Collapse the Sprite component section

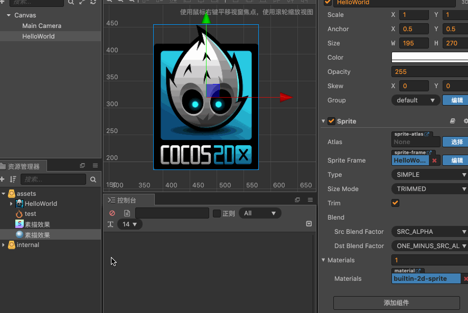click(x=323, y=121)
